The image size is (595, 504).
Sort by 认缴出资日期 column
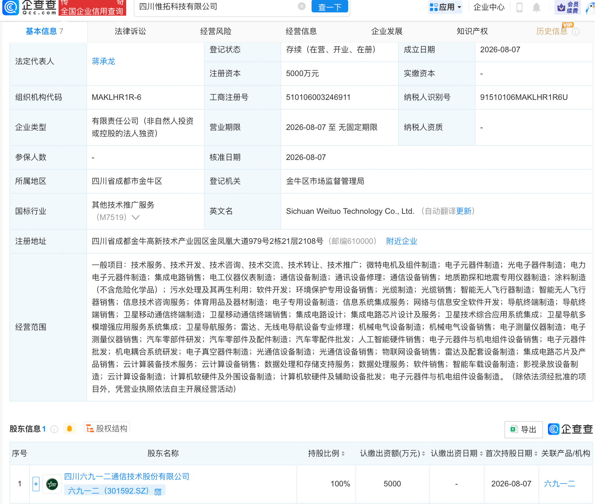[x=481, y=453]
